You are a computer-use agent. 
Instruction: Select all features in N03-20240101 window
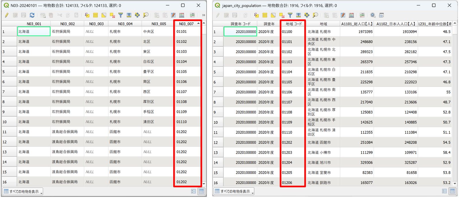(96, 15)
